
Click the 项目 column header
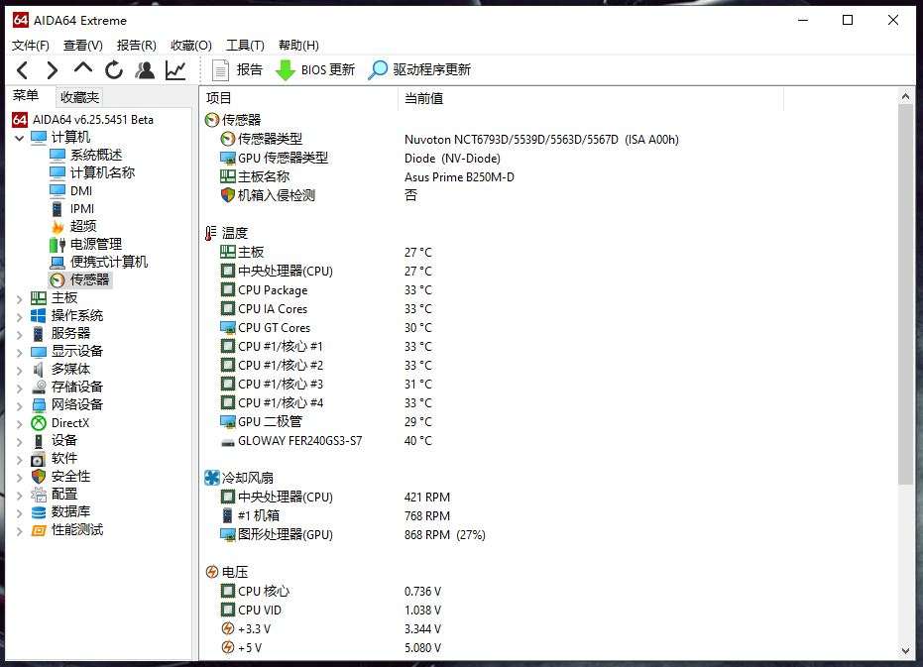tap(299, 98)
